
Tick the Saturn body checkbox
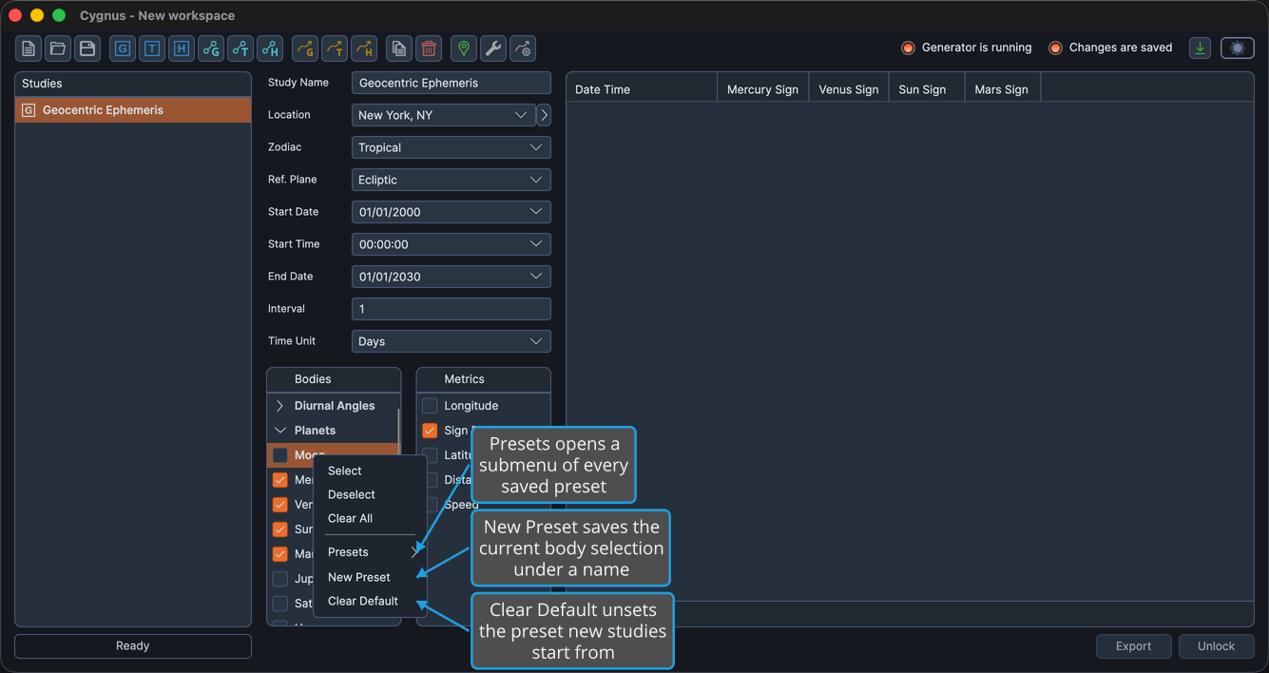tap(280, 604)
